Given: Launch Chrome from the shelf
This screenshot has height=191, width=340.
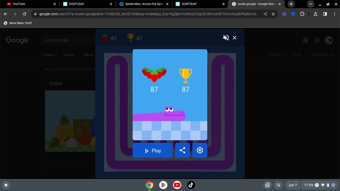Looking at the screenshot, I should 149,185.
